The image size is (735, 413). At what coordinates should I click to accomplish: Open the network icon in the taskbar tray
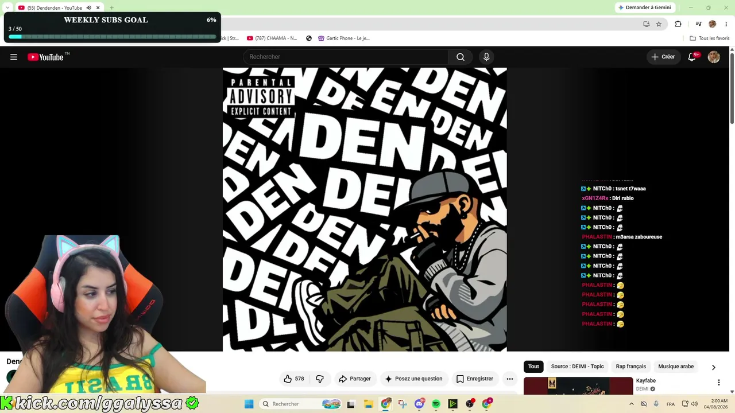(x=684, y=404)
